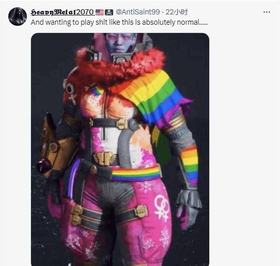Open the tweet's three-dot more options menu
This screenshot has height=266, width=280.
pos(267,12)
